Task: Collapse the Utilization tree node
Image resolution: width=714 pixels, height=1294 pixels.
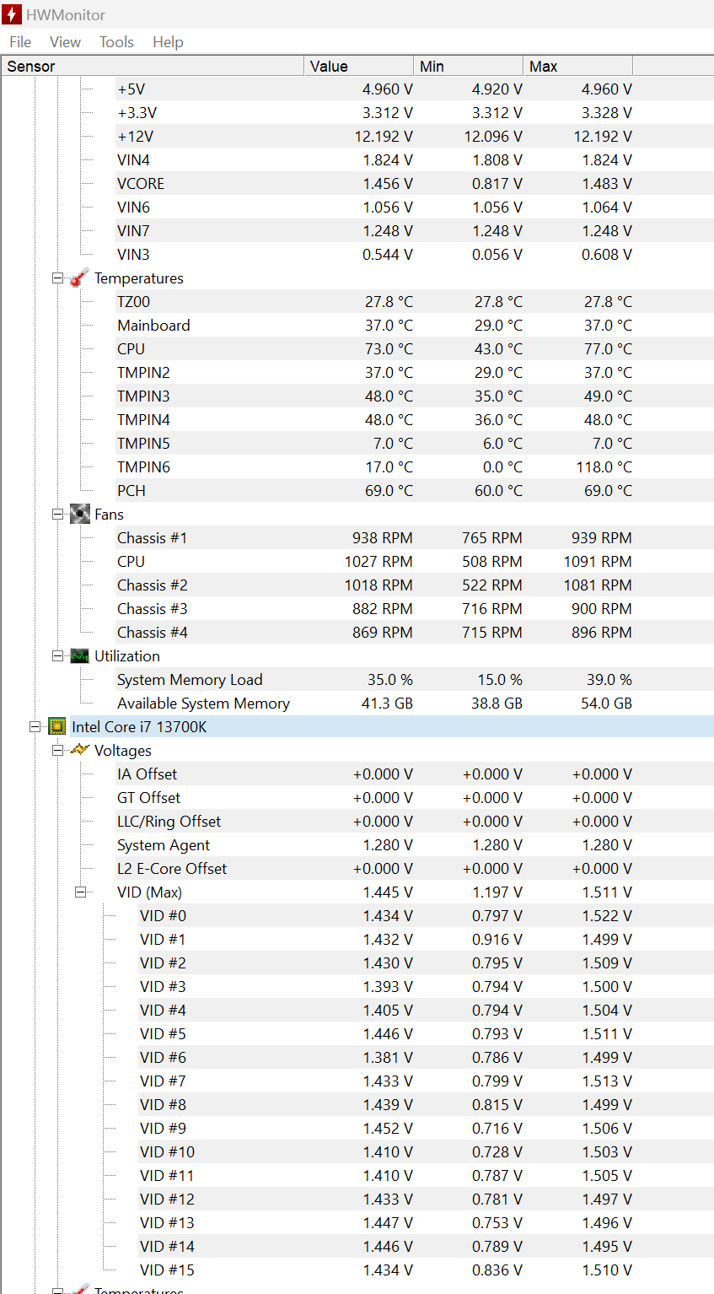Action: [58, 655]
